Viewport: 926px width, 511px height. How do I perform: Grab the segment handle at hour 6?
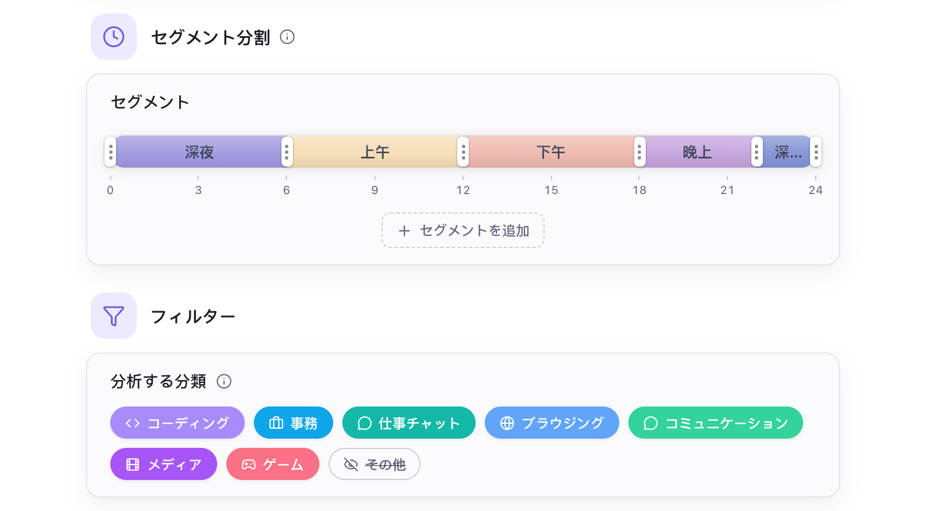(287, 152)
